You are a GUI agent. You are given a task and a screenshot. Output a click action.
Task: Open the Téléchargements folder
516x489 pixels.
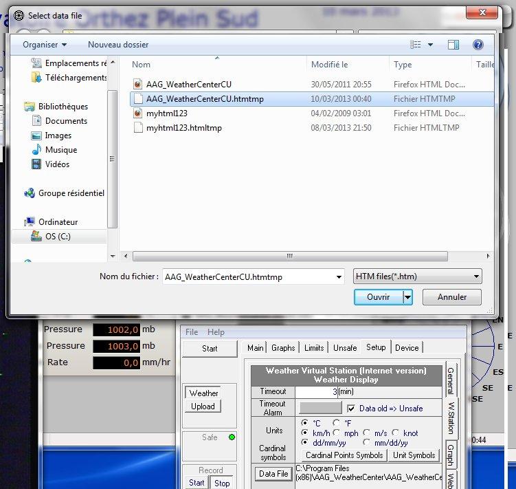75,78
